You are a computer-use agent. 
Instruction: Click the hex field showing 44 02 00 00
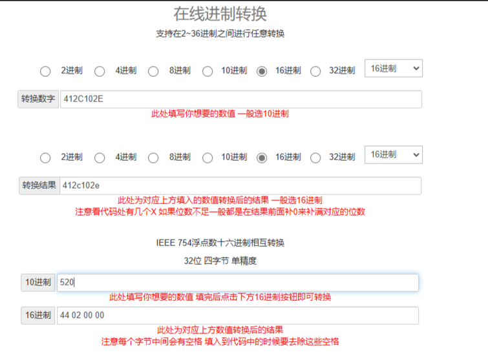click(x=237, y=316)
